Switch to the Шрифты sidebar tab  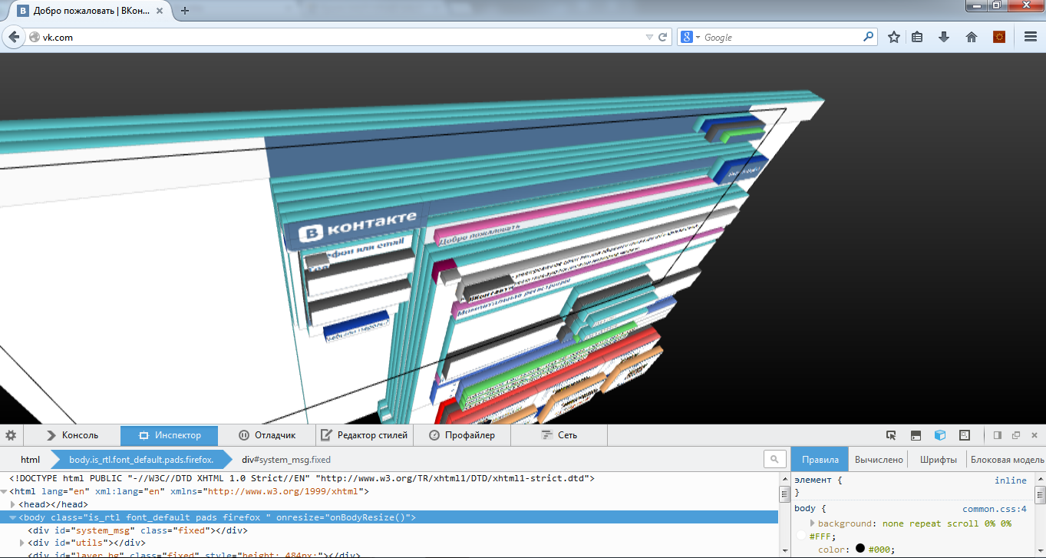[938, 460]
